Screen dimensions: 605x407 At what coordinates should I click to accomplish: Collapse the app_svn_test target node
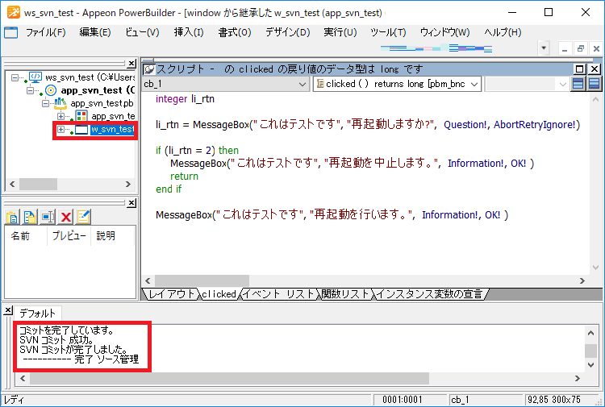point(30,90)
